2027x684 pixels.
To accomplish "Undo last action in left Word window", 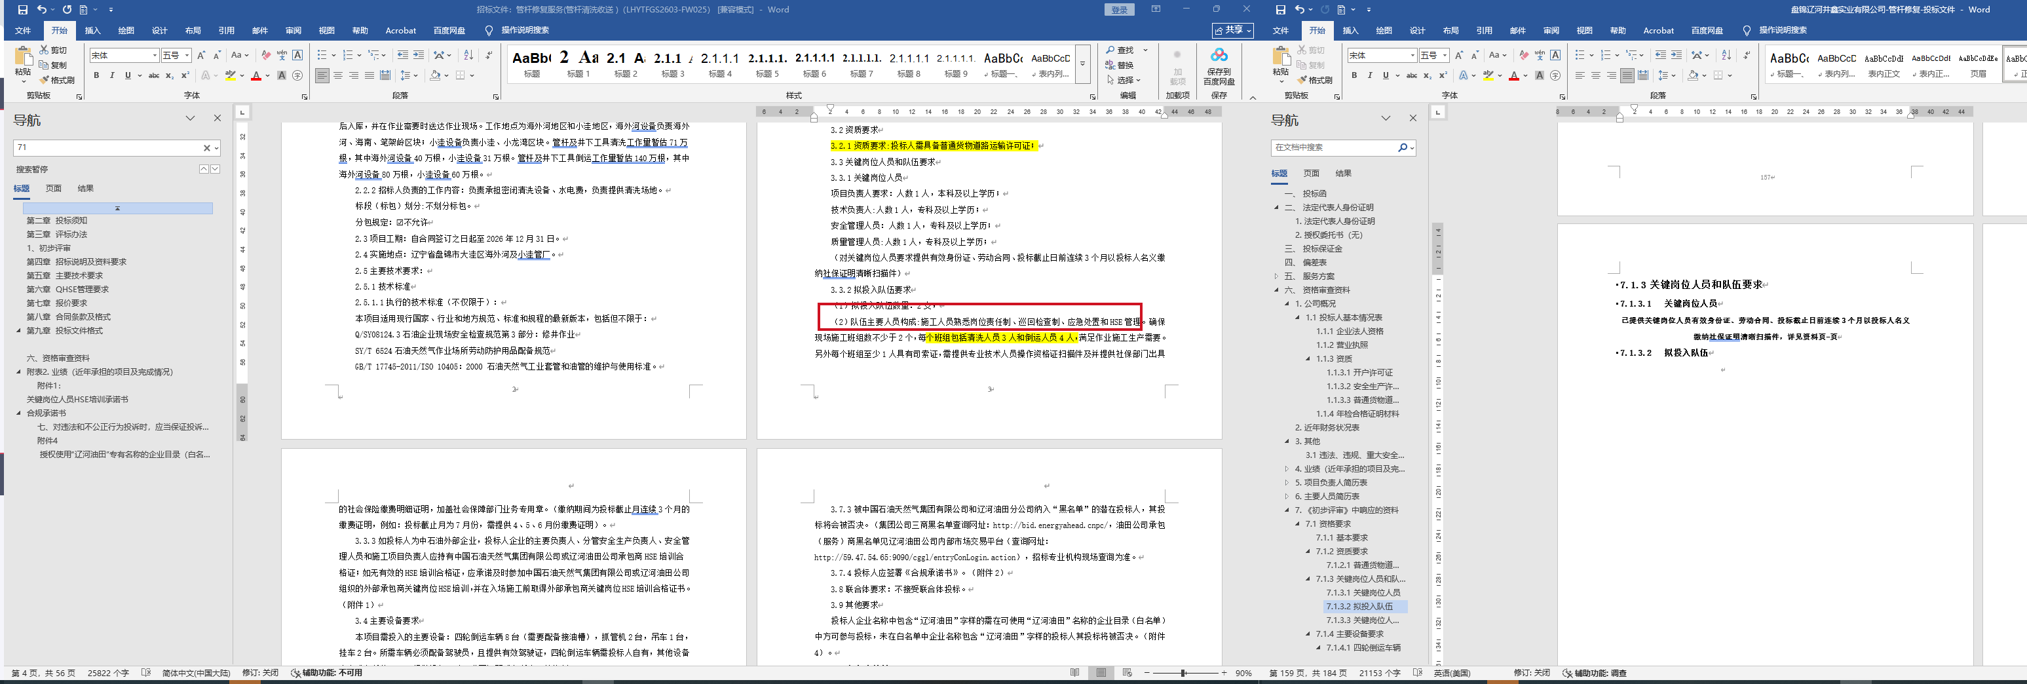I will click(x=42, y=9).
